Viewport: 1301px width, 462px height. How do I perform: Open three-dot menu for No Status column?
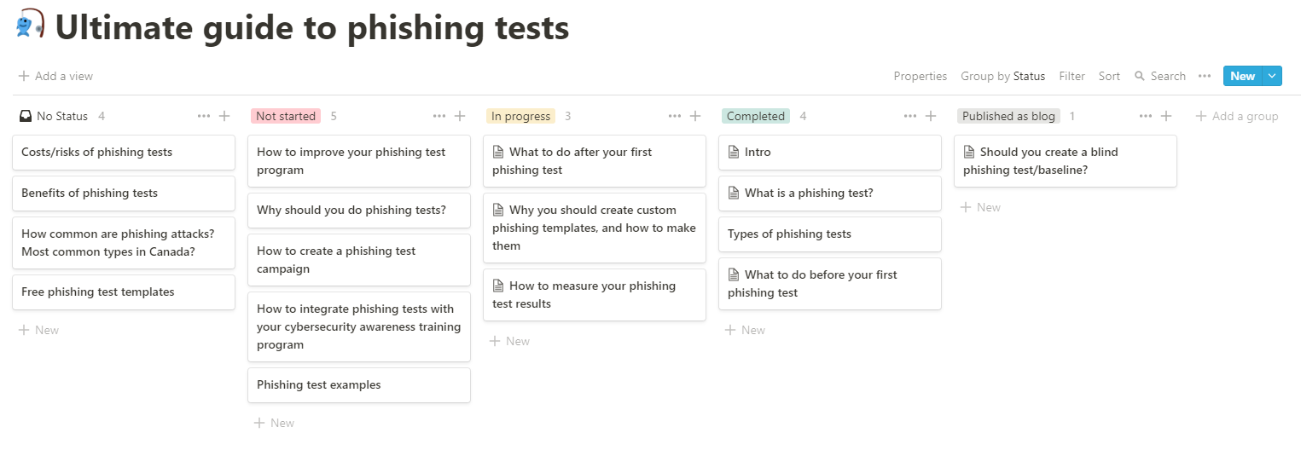click(x=204, y=116)
